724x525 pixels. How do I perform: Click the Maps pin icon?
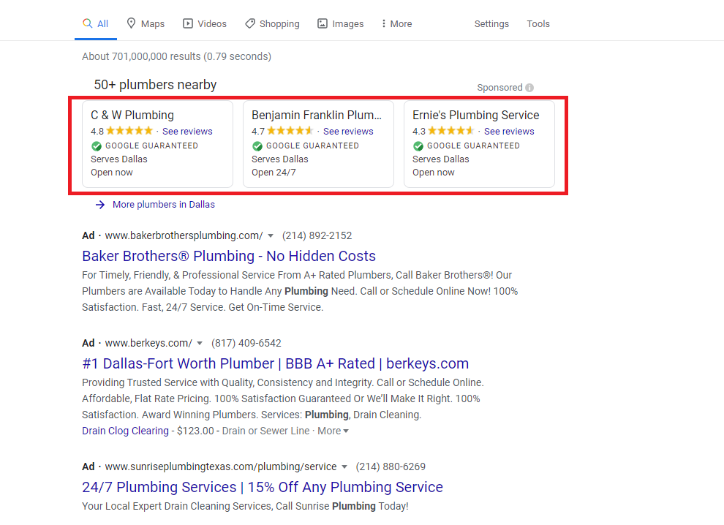131,23
